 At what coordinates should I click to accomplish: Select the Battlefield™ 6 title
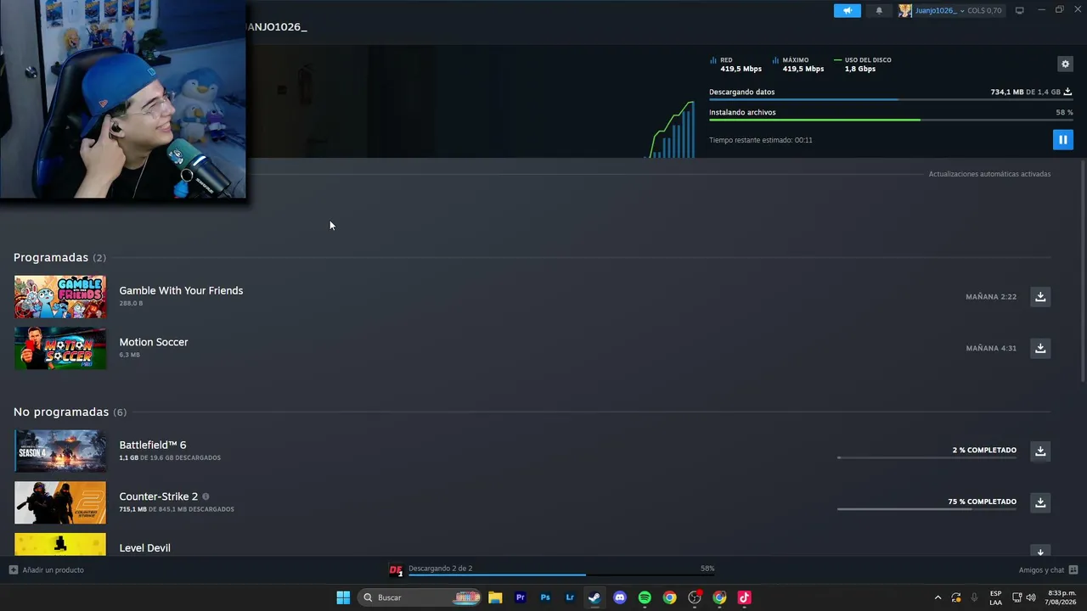[153, 445]
